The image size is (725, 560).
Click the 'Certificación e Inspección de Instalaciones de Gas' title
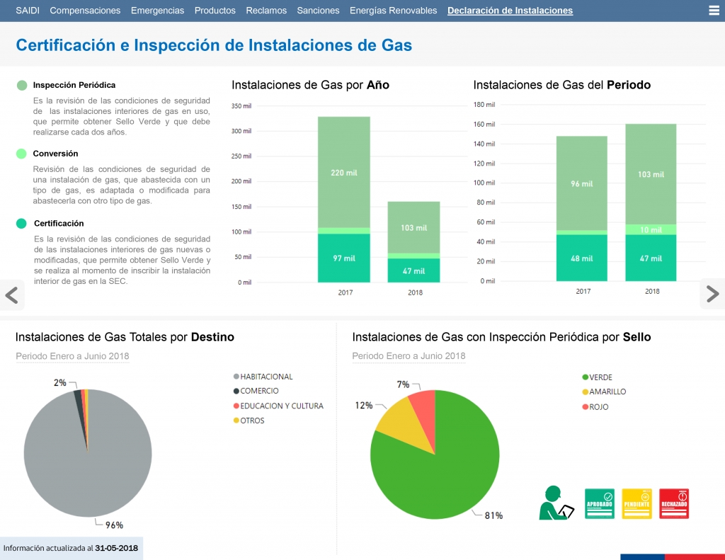coord(214,45)
